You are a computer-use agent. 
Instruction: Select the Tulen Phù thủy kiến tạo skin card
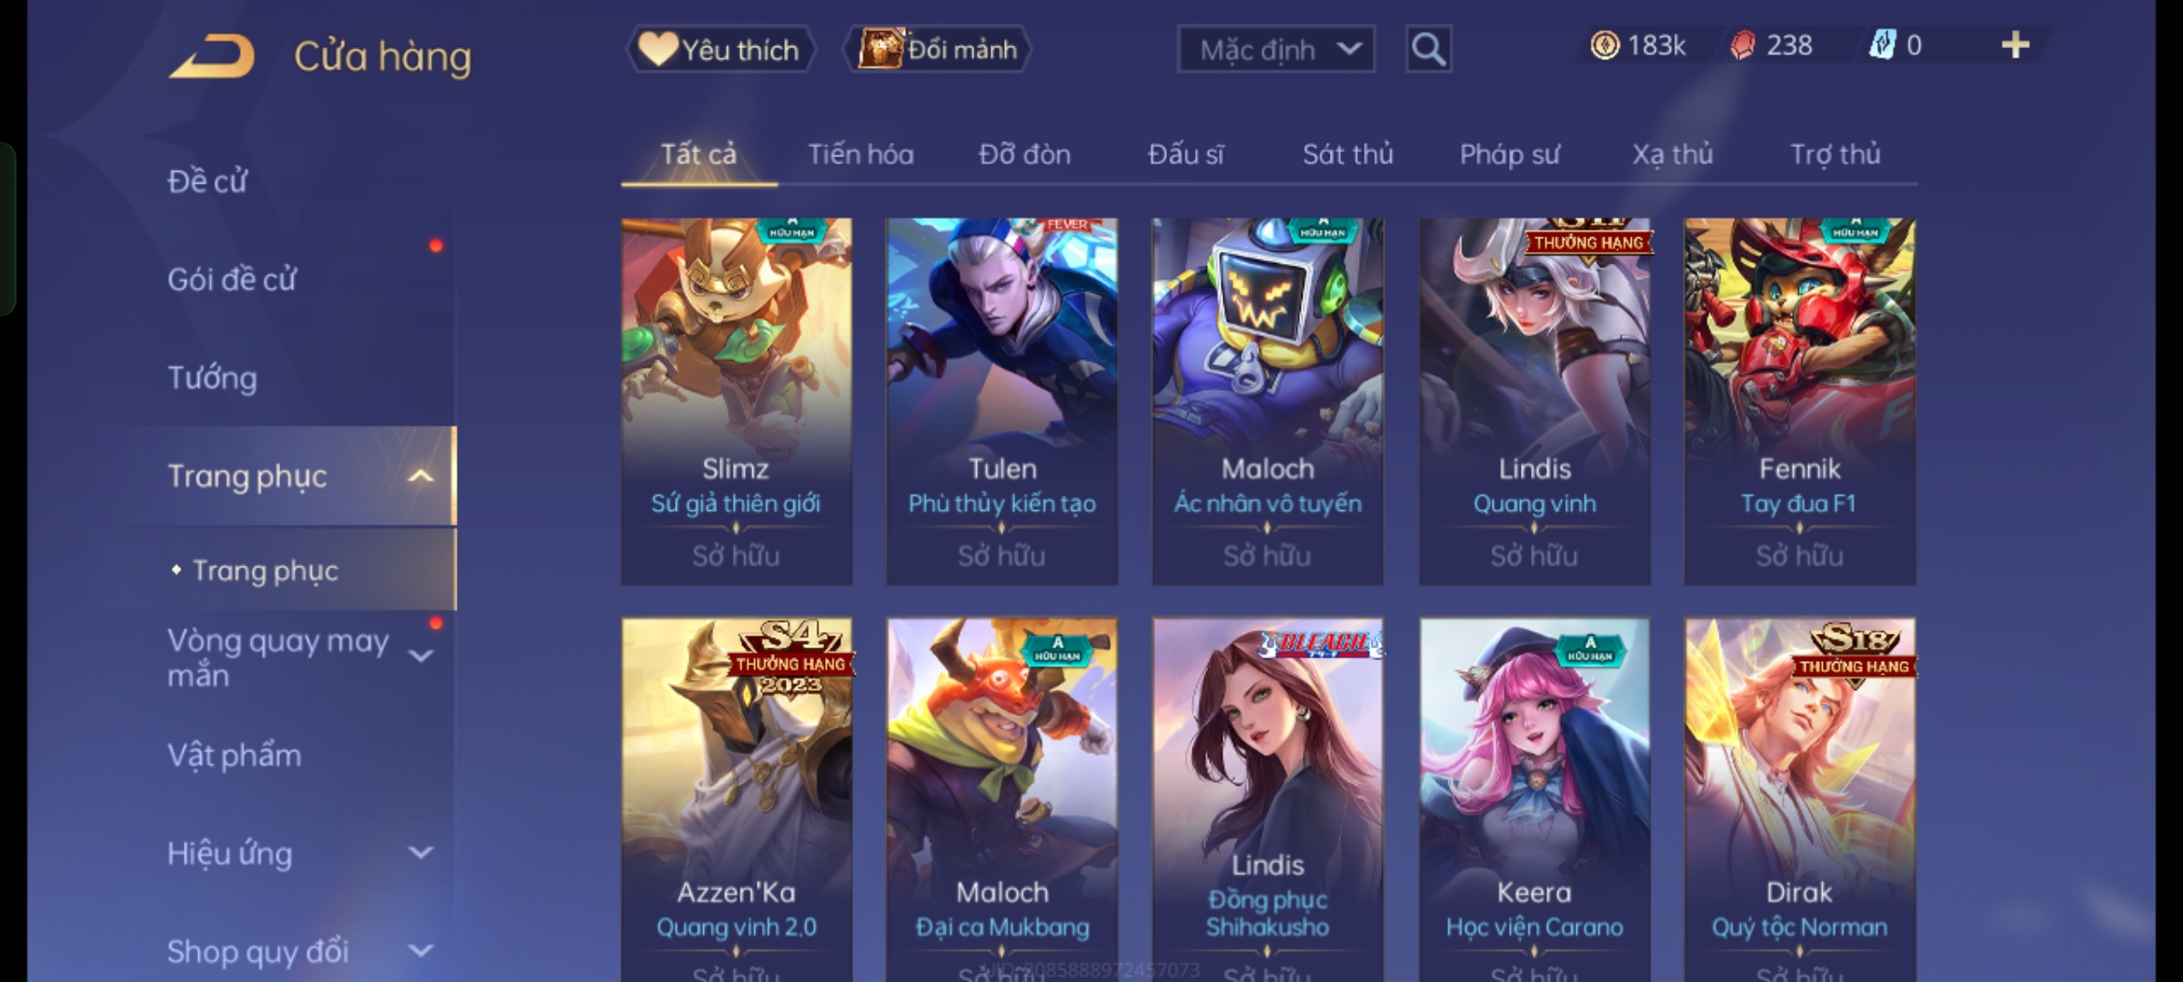pyautogui.click(x=1001, y=401)
